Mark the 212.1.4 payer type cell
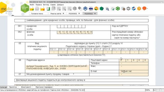 pyautogui.click(x=72, y=52)
